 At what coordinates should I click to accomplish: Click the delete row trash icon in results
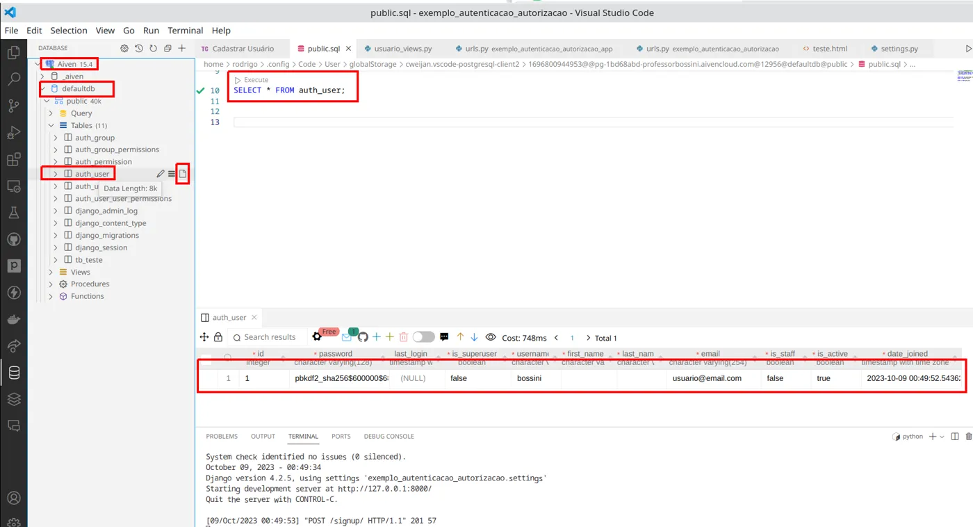[403, 337]
